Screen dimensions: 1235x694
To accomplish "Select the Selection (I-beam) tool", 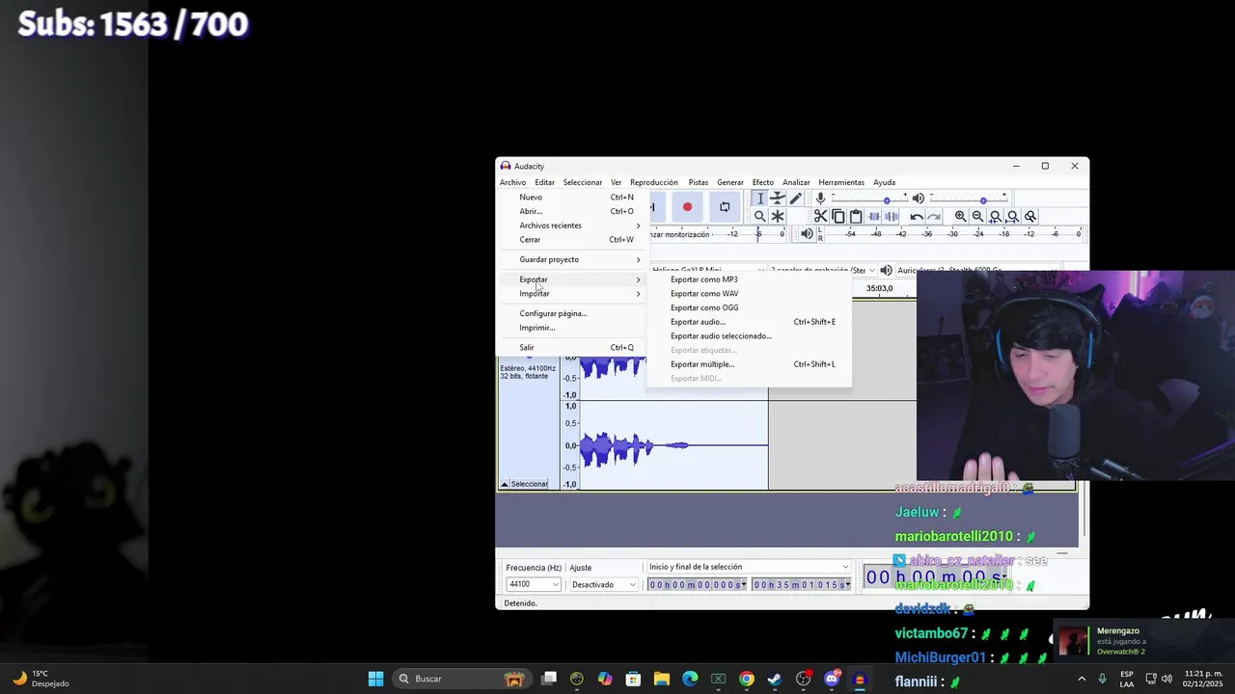I will (760, 199).
